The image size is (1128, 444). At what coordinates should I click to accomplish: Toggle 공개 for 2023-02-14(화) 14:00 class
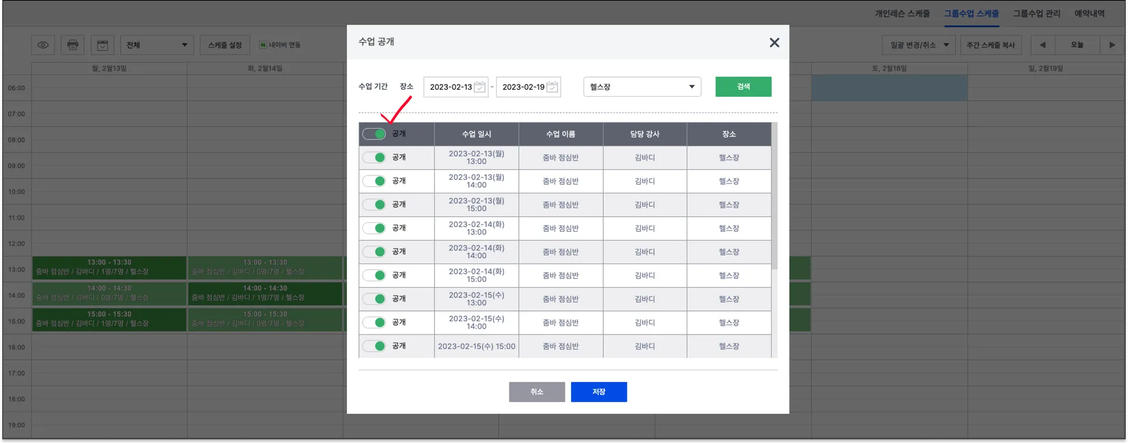[x=374, y=252]
